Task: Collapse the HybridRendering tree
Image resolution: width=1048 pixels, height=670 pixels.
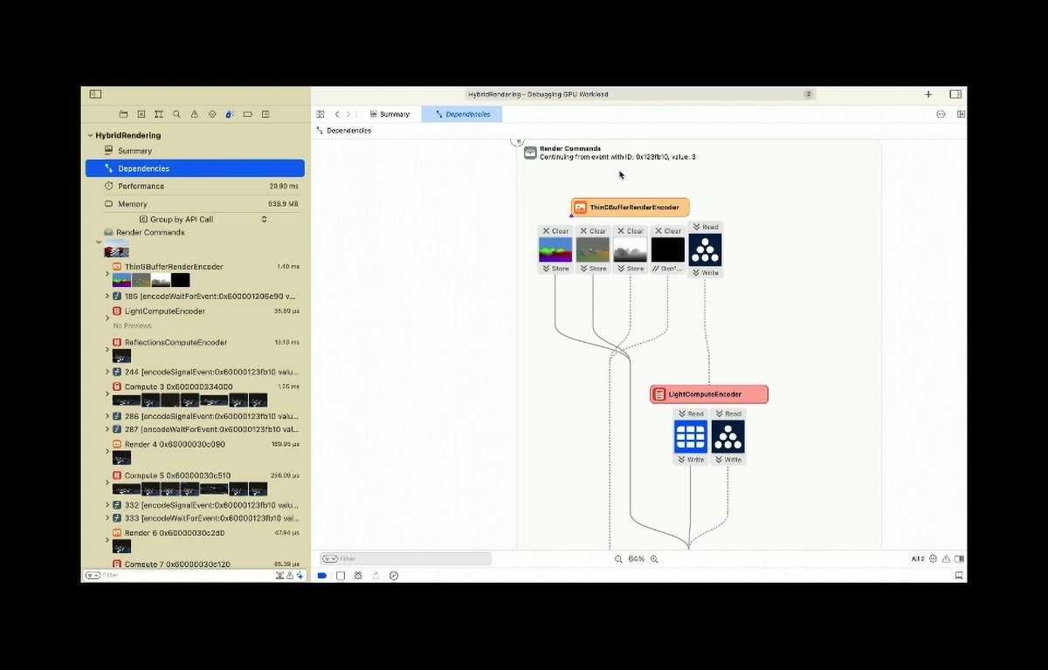Action: point(89,136)
